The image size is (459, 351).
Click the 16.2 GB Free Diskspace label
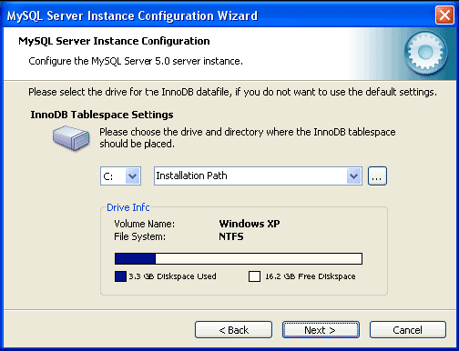tap(311, 276)
